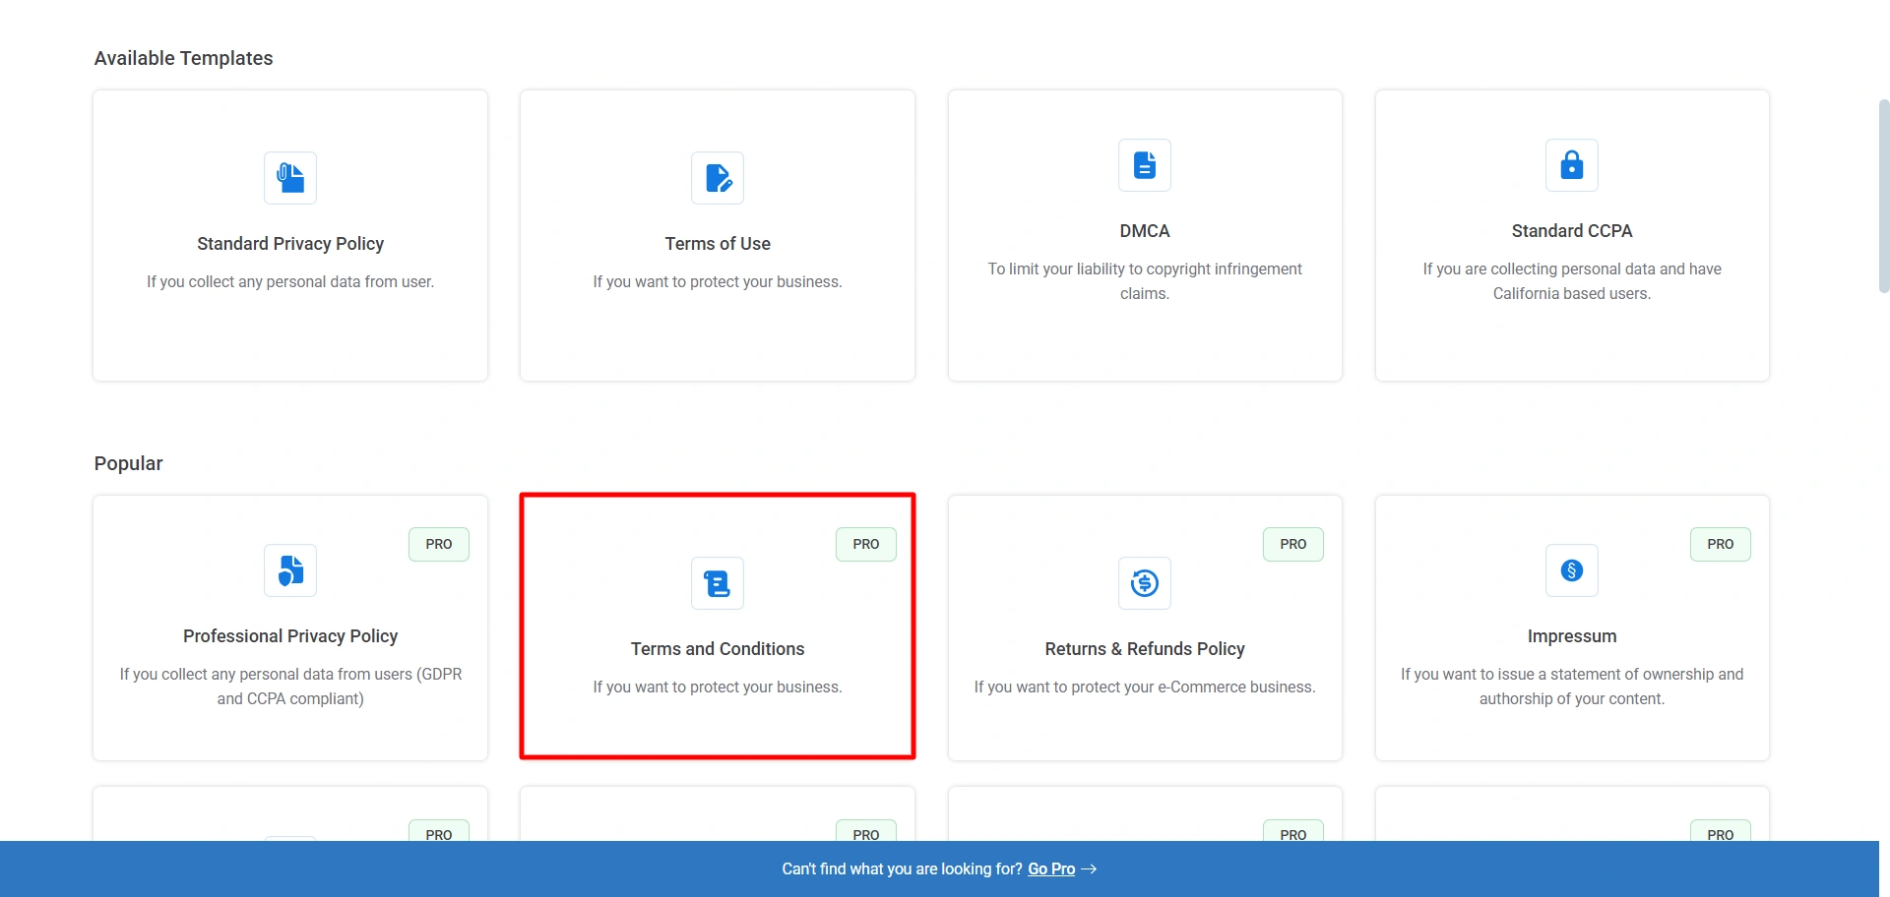The width and height of the screenshot is (1890, 897).
Task: Pick the Standard CCPA template heading
Action: (1572, 231)
